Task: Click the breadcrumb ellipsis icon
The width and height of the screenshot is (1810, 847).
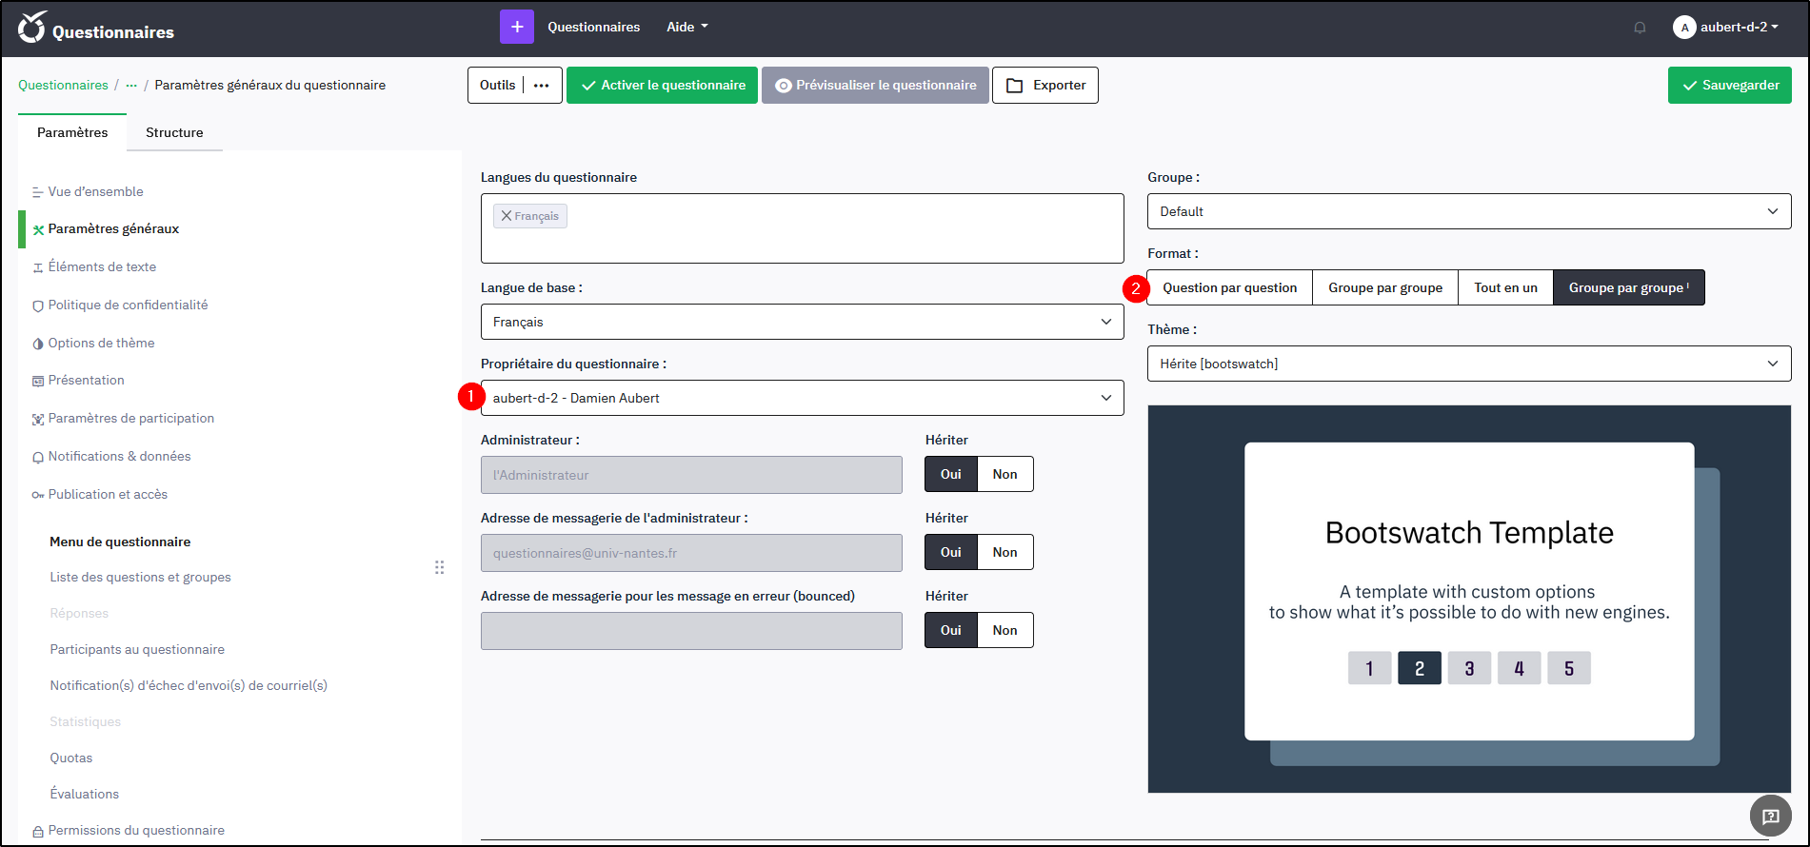Action: click(131, 86)
